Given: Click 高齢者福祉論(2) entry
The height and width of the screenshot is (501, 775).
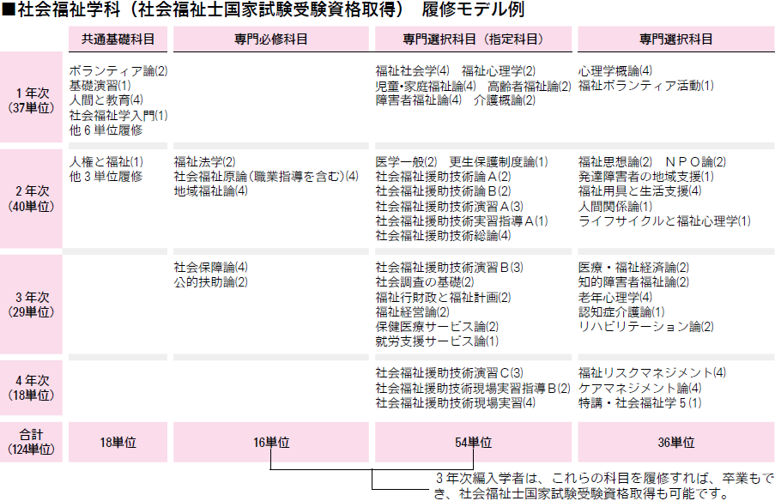Looking at the screenshot, I should (x=530, y=86).
